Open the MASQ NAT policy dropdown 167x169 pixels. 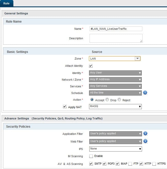(116, 106)
